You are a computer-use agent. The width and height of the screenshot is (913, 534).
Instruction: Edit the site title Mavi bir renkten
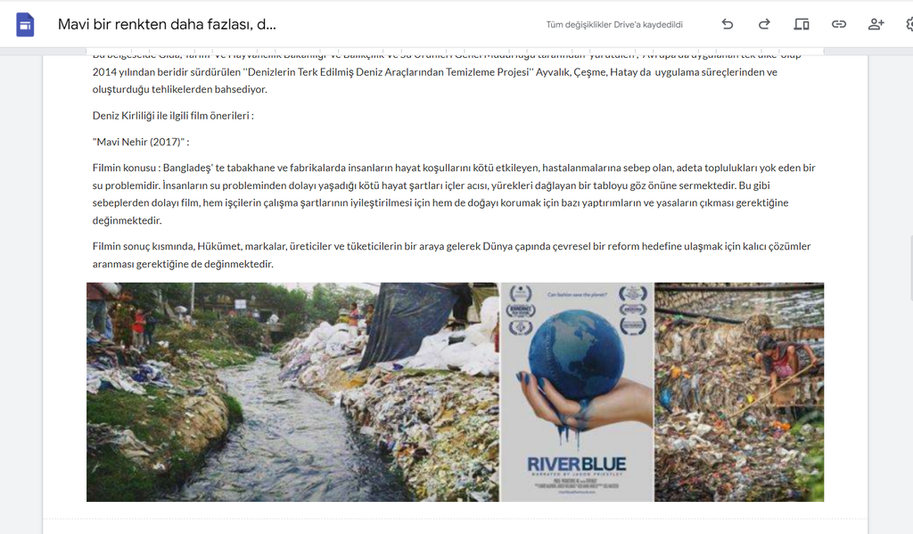[167, 24]
